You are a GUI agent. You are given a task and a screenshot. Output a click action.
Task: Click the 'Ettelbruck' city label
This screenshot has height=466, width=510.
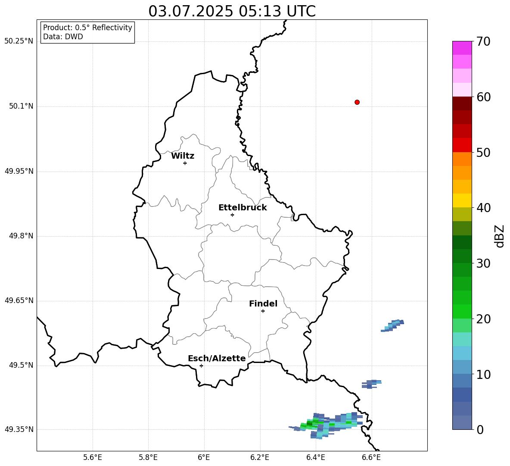coord(243,208)
